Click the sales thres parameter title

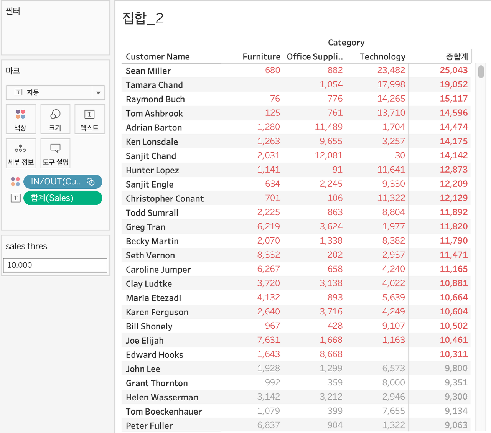[26, 246]
